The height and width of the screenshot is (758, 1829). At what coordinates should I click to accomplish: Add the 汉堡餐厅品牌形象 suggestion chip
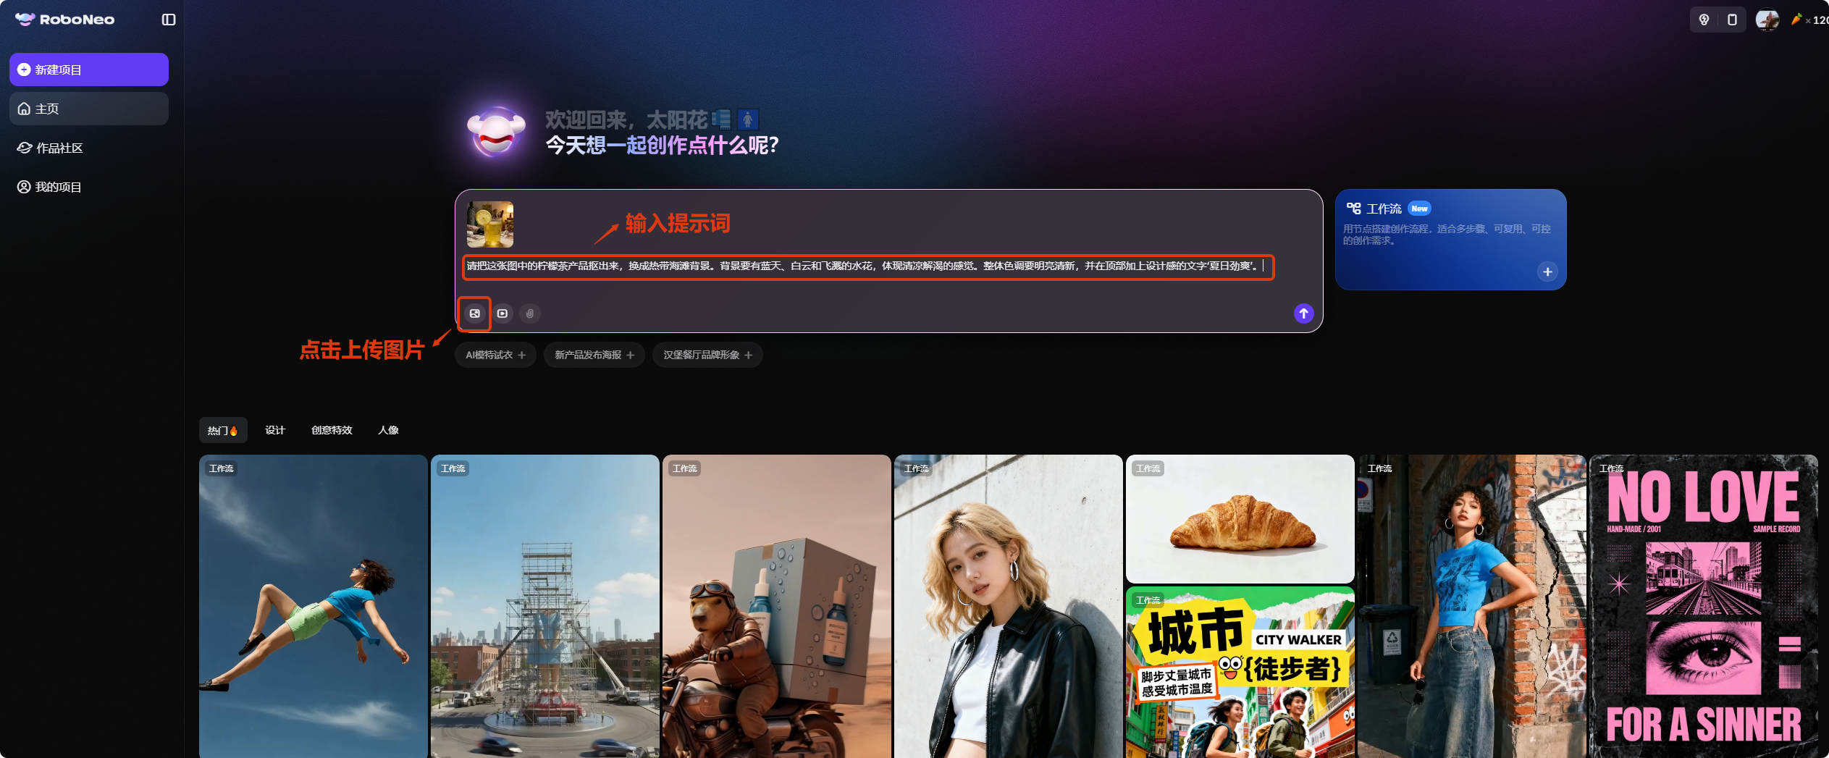[707, 355]
